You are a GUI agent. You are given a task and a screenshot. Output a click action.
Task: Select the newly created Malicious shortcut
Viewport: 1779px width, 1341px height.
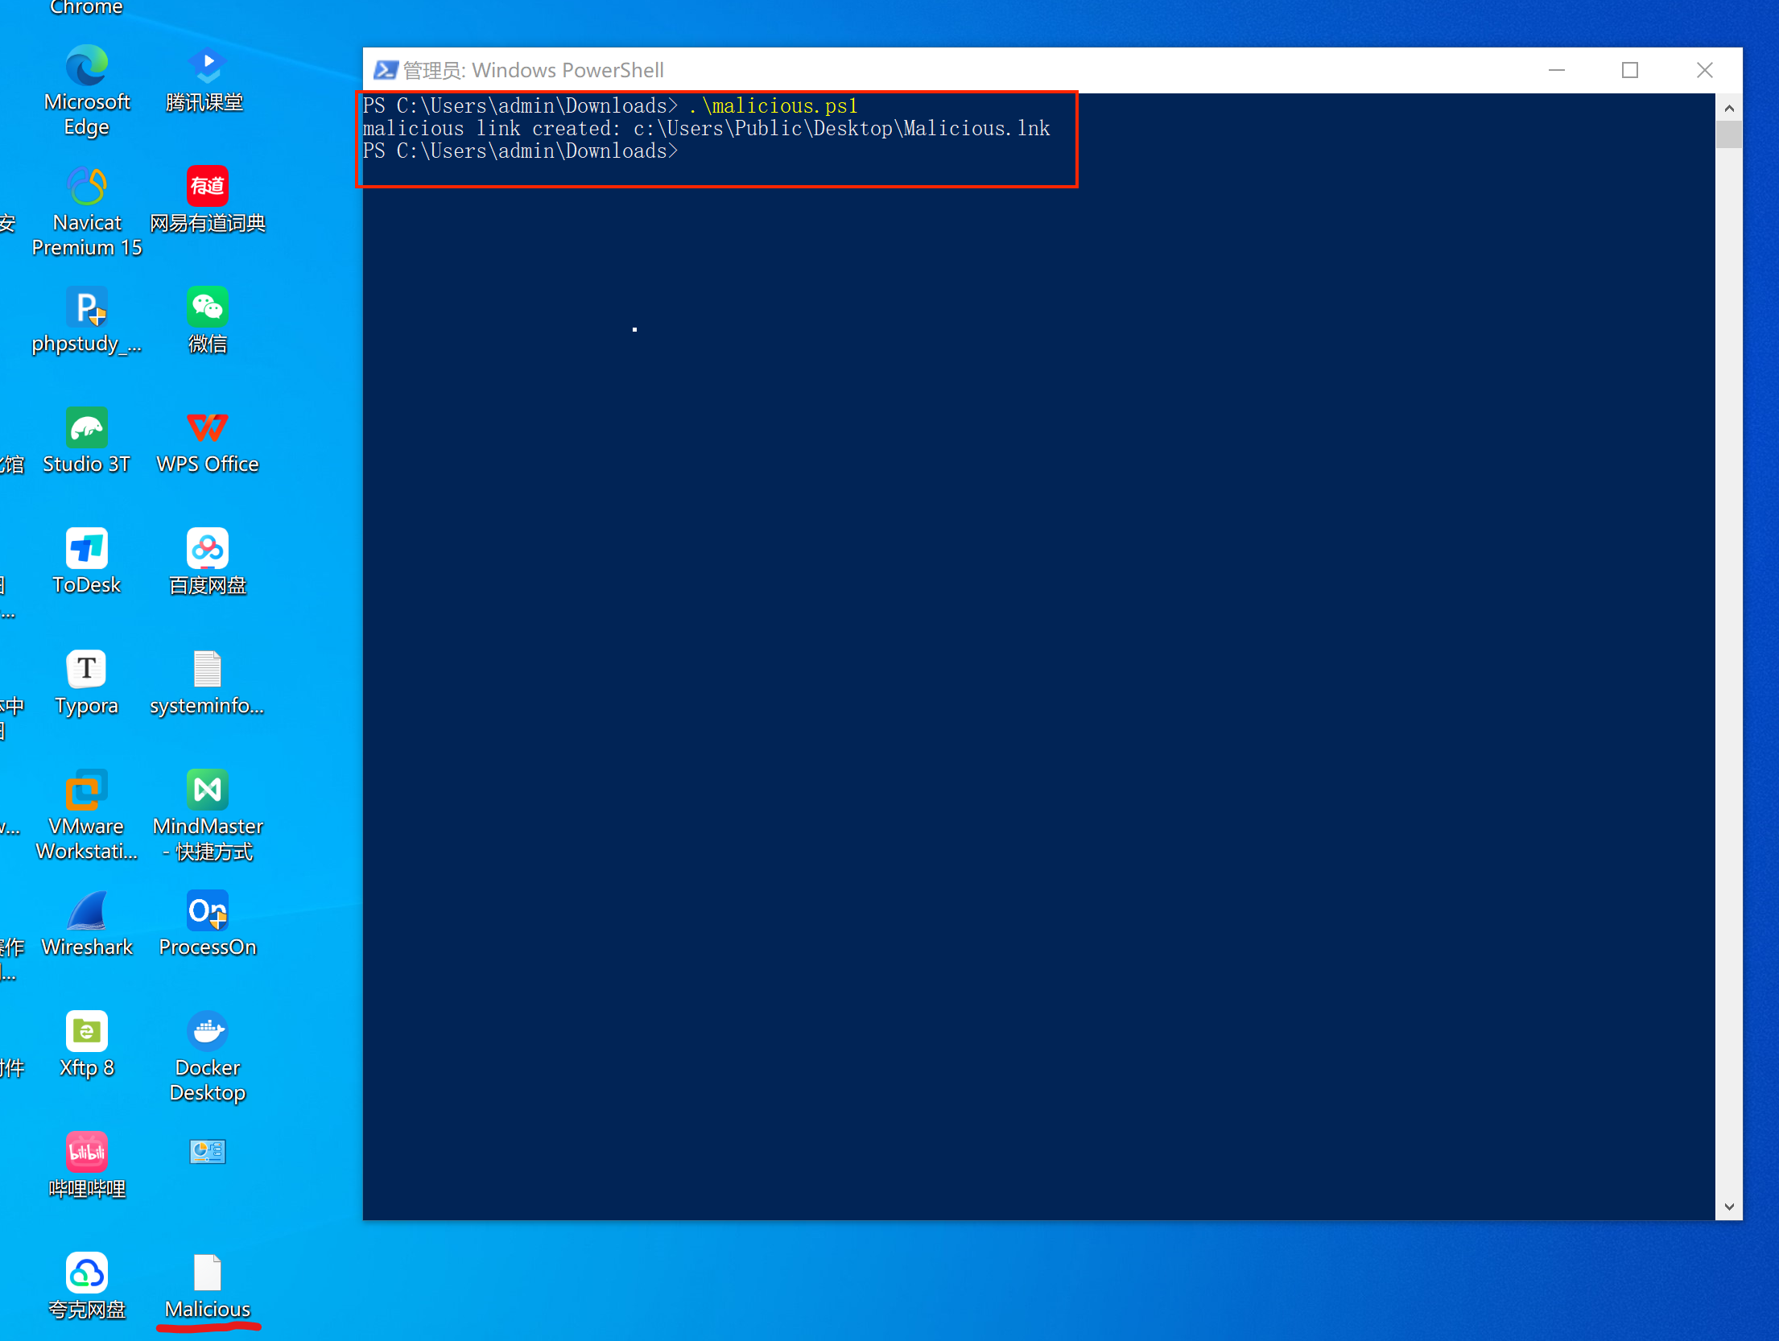[x=208, y=1273]
